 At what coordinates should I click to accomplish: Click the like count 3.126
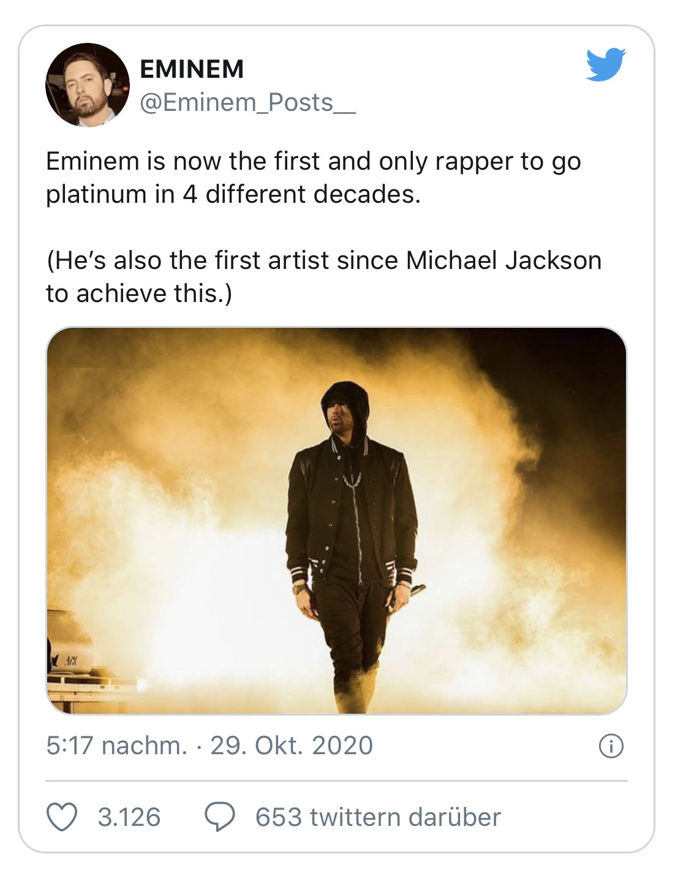(129, 817)
